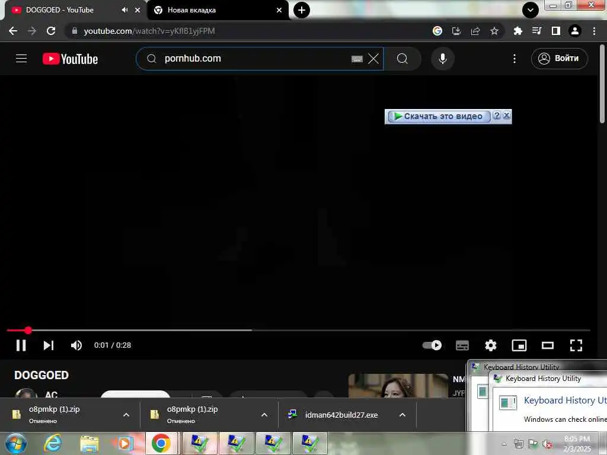Close the Новая вкладка tab
The height and width of the screenshot is (455, 607).
tap(279, 10)
